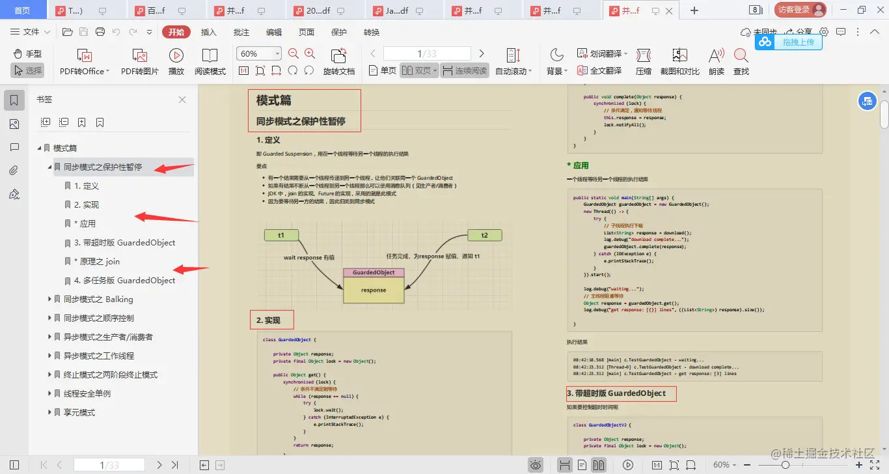Open the 批注 ribbon tab
This screenshot has height=474, width=889.
pyautogui.click(x=240, y=31)
